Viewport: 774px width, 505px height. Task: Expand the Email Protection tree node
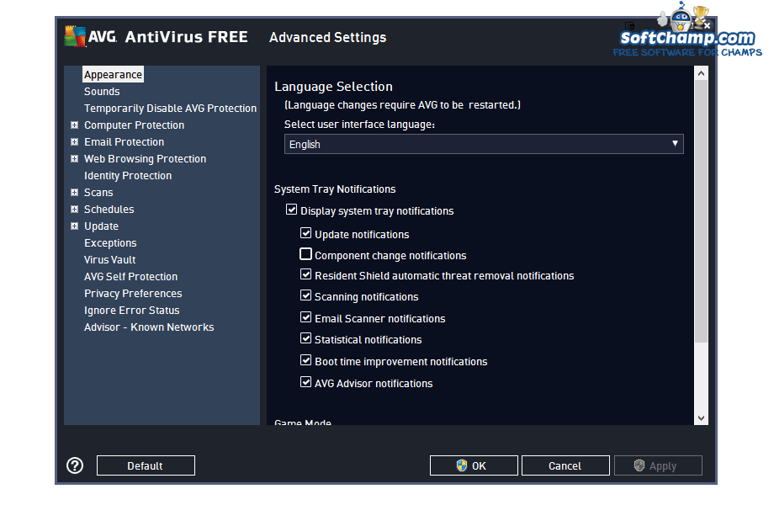tap(75, 142)
